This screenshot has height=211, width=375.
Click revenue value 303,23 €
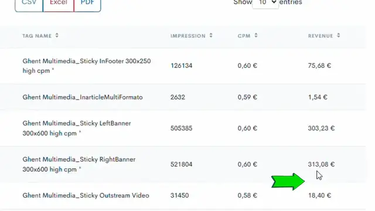coord(321,128)
